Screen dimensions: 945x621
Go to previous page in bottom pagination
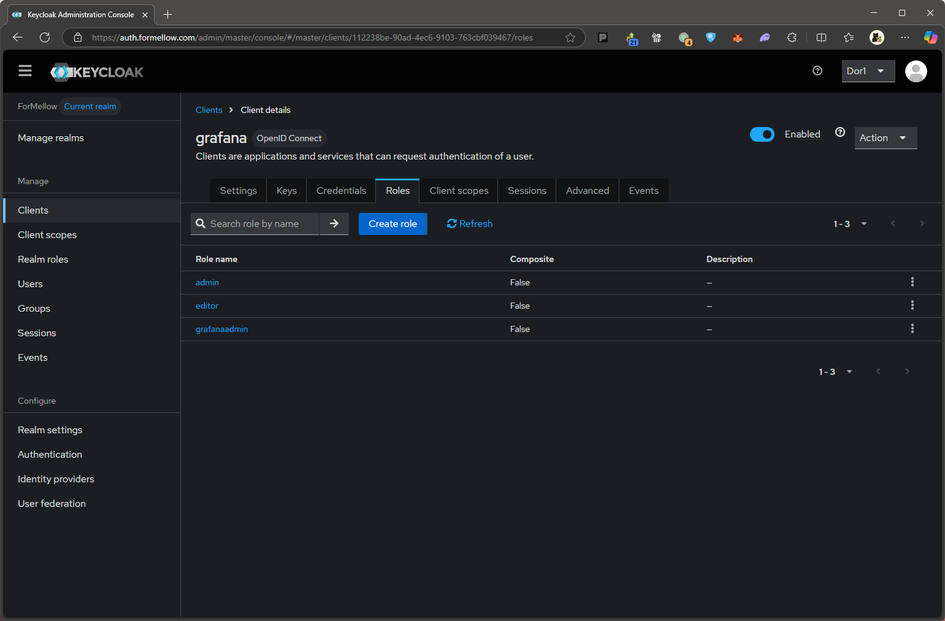tap(878, 371)
